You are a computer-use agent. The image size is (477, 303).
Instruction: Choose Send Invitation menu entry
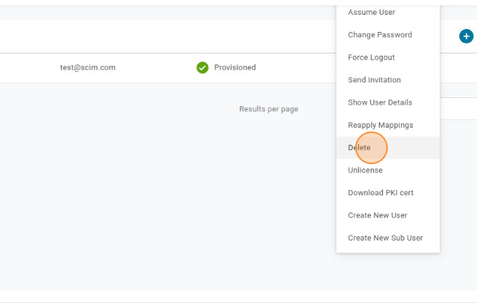[x=388, y=79]
